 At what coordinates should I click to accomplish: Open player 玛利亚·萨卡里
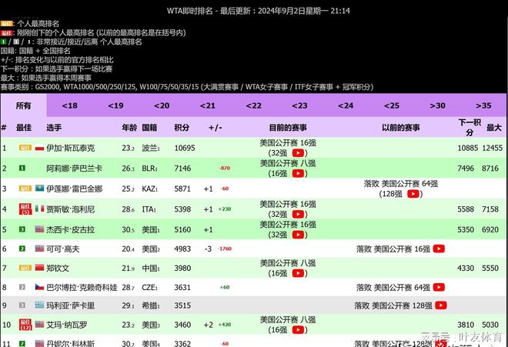point(71,305)
